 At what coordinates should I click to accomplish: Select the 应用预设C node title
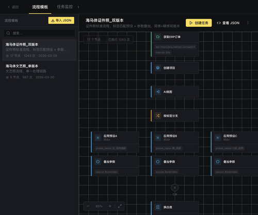point(230,136)
